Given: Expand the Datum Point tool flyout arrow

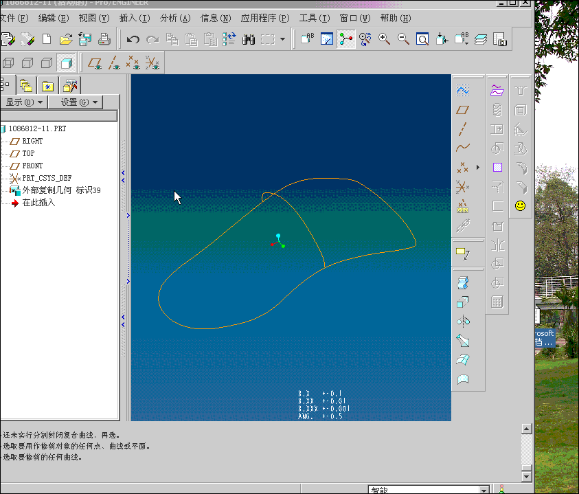Looking at the screenshot, I should 478,168.
